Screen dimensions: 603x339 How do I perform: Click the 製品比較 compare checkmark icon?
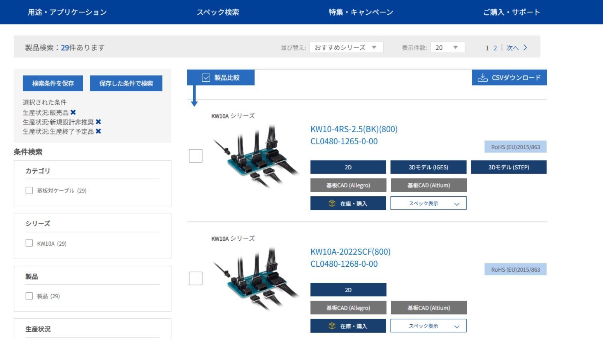pos(206,78)
